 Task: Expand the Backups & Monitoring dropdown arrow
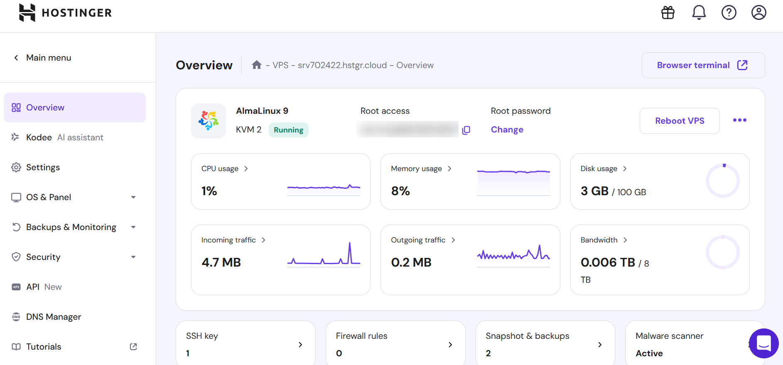[133, 227]
